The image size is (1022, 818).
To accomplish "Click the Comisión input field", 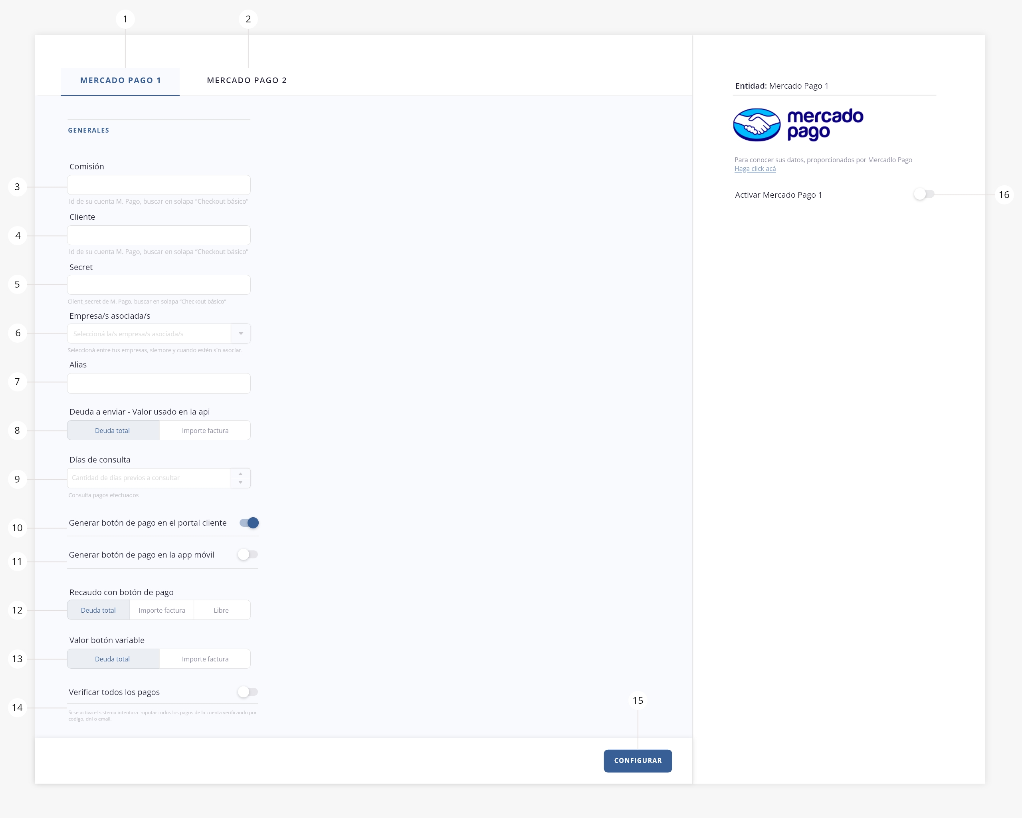I will 159,185.
